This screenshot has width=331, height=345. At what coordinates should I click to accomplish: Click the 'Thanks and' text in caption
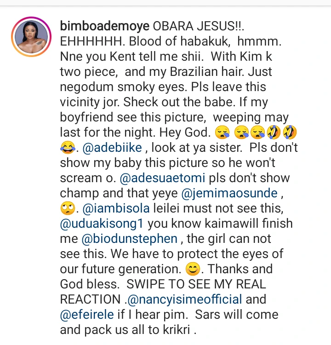tap(240, 269)
